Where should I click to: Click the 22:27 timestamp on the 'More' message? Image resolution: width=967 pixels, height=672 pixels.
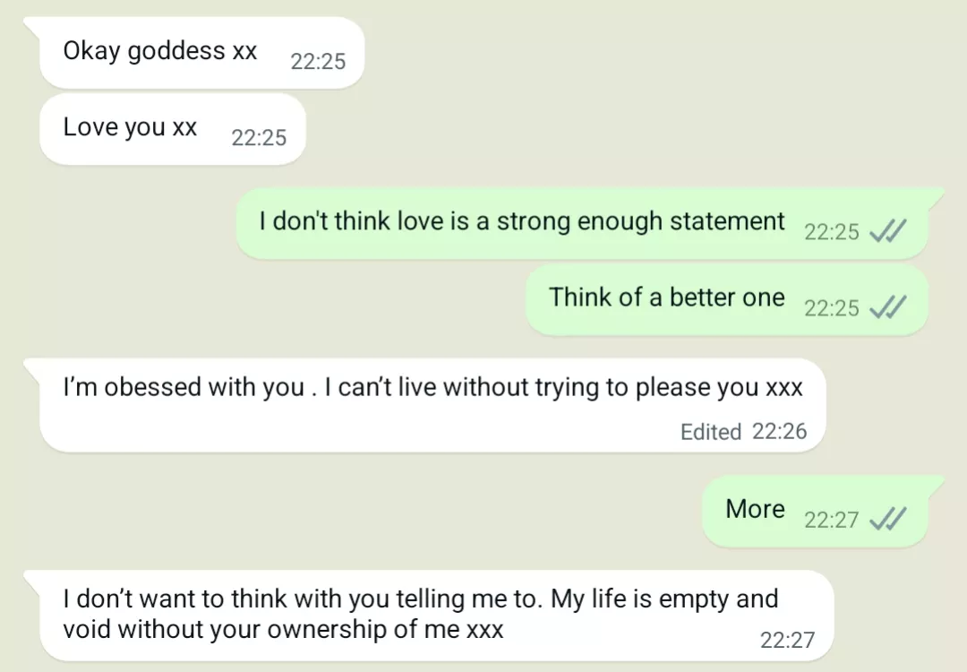point(831,520)
